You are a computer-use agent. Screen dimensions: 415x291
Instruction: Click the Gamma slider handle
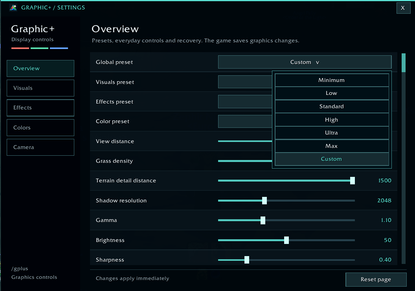263,220
